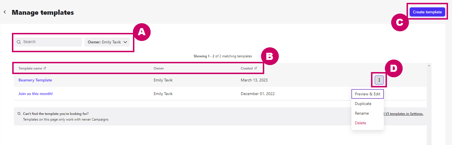Click the scrollbar up arrow
452x145 pixels.
(429, 66)
